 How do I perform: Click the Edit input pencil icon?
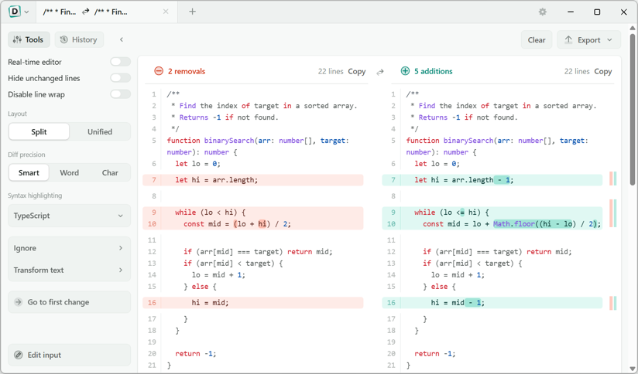19,355
